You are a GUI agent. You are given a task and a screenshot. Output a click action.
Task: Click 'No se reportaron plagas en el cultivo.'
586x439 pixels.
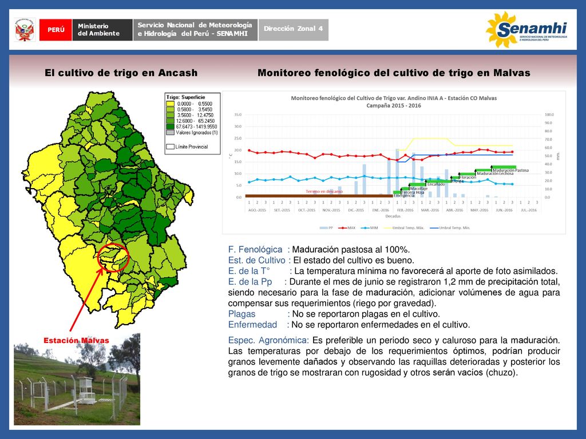click(x=366, y=314)
